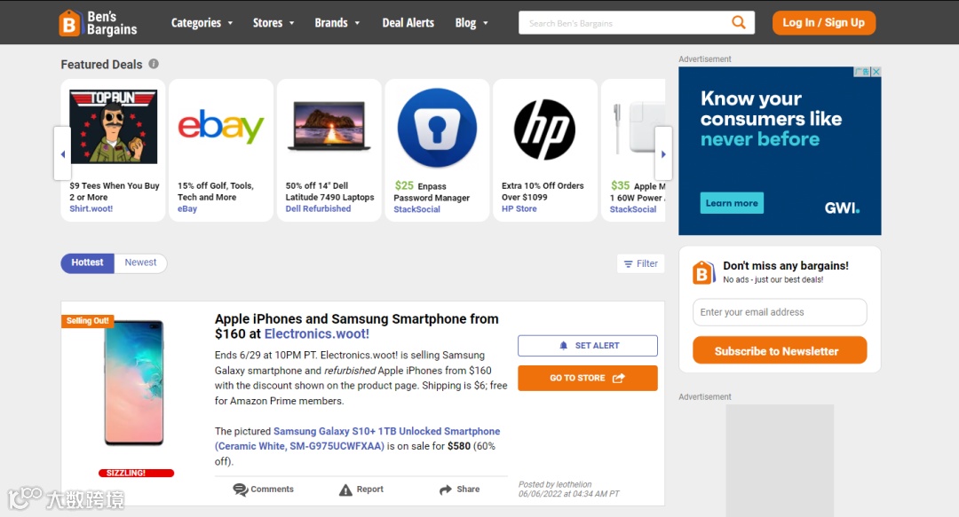Open the Stores dropdown menu
The width and height of the screenshot is (959, 517).
(x=273, y=23)
